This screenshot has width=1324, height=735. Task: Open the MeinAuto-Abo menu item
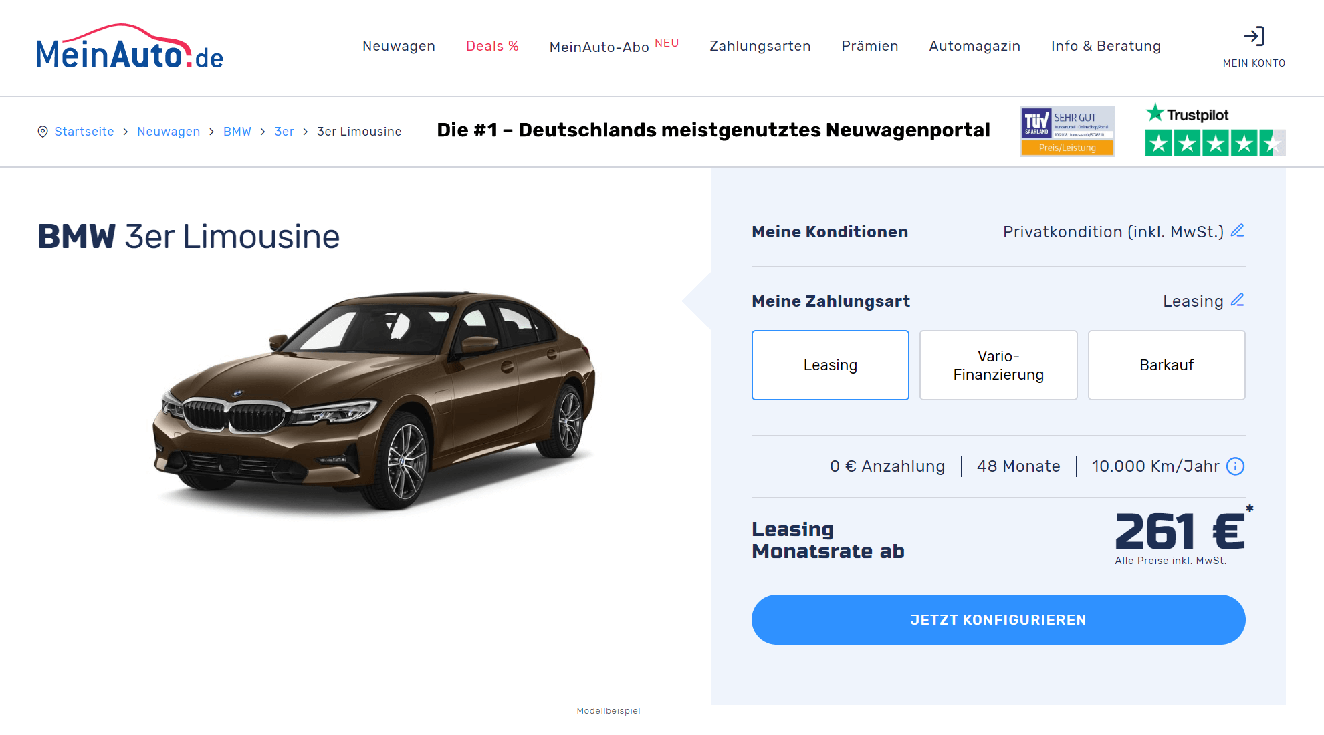(614, 46)
